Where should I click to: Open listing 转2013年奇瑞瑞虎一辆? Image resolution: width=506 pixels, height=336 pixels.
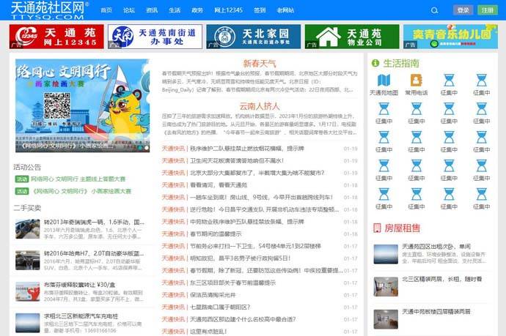(x=94, y=223)
